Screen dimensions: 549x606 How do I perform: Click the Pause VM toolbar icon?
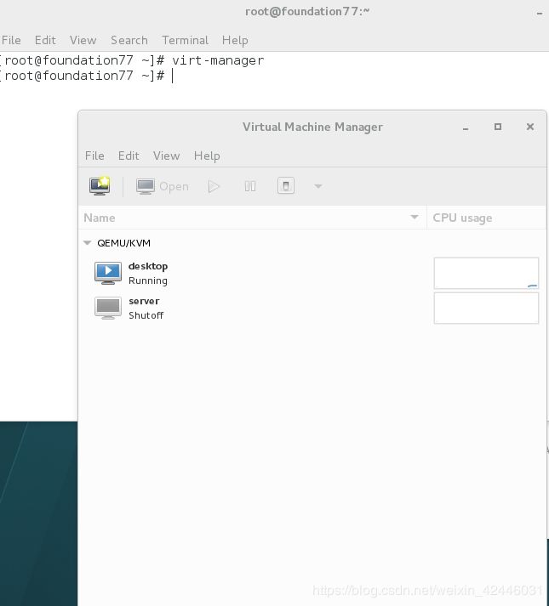pyautogui.click(x=250, y=186)
